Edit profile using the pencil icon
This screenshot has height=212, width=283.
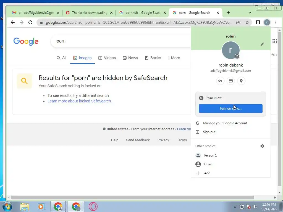click(262, 44)
